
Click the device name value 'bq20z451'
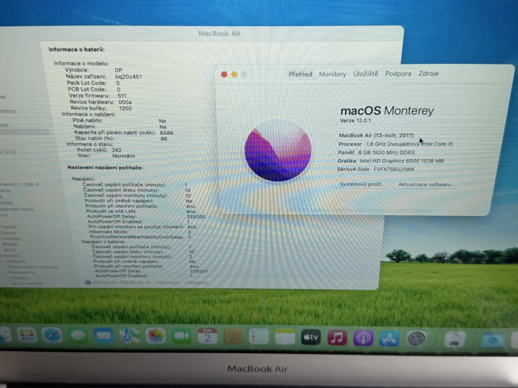[128, 77]
